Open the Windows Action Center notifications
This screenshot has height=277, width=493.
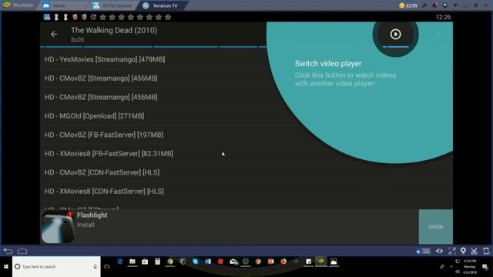coord(485,267)
